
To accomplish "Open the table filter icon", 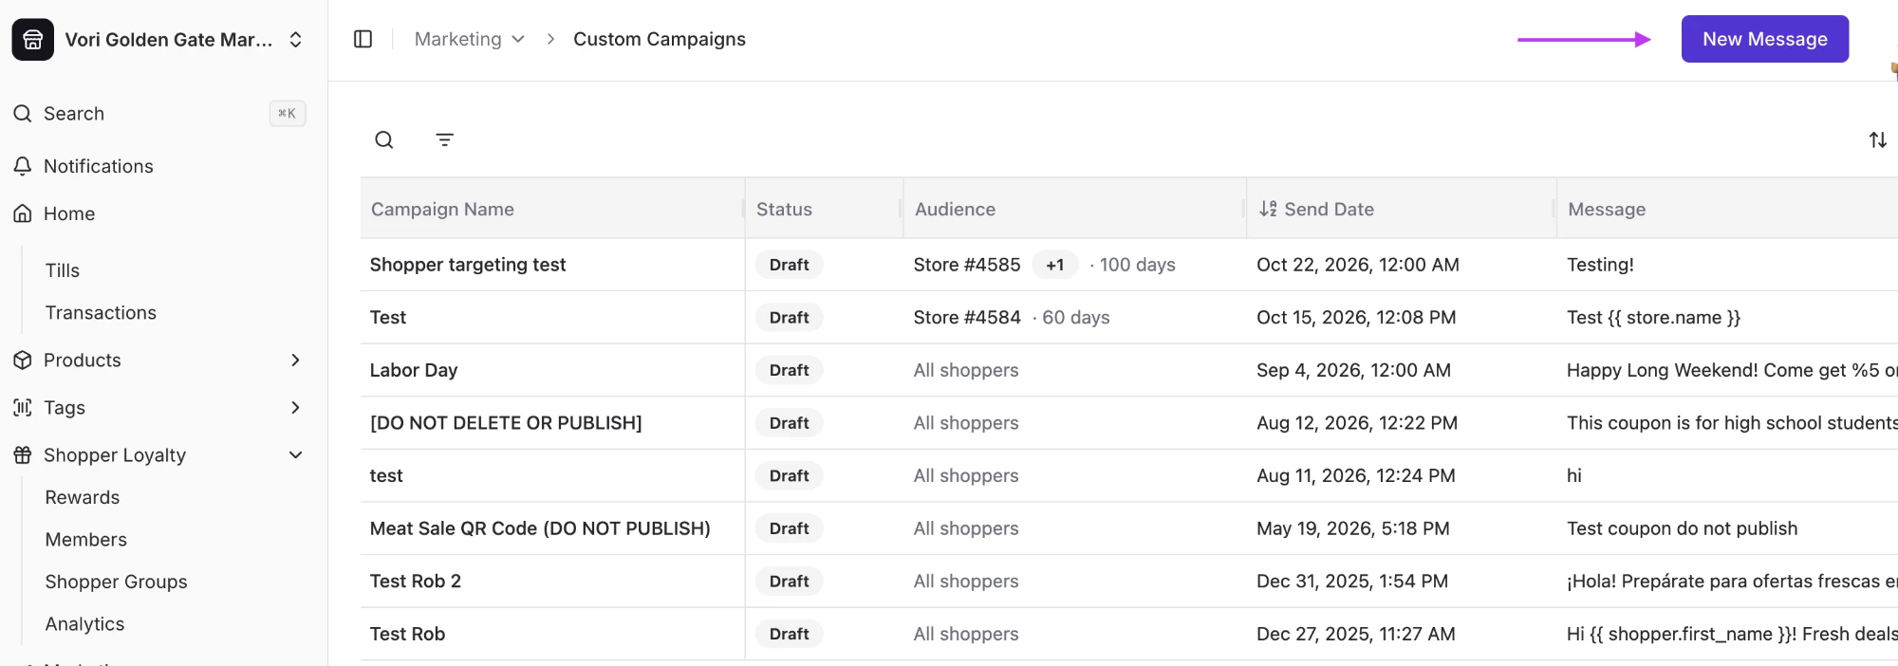I will [445, 140].
